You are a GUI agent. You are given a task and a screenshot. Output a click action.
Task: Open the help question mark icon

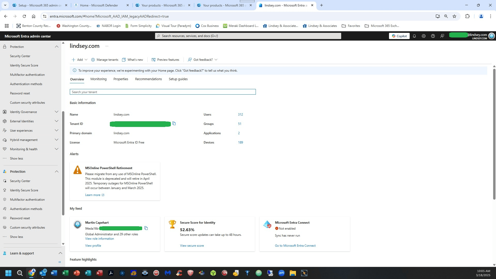coord(433,36)
